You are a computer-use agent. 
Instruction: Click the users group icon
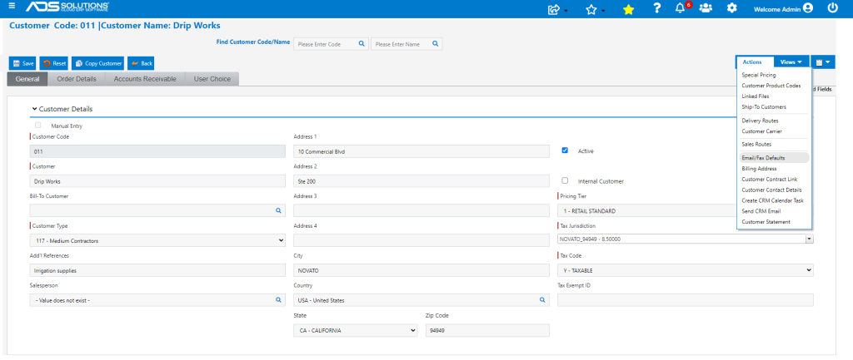[706, 8]
